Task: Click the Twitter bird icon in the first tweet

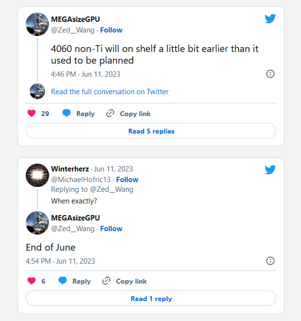Action: click(x=270, y=19)
